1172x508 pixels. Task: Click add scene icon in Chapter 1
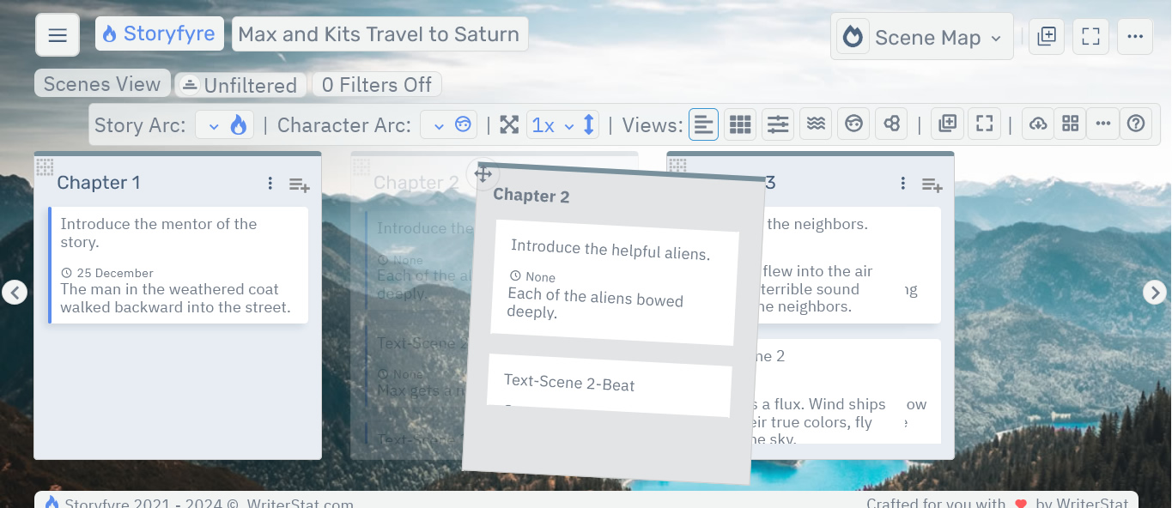pyautogui.click(x=299, y=184)
